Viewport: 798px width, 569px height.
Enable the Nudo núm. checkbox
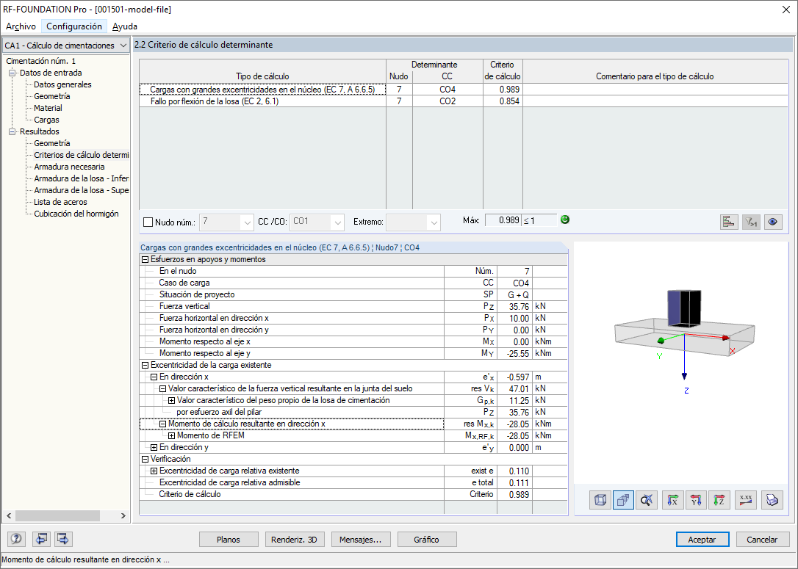(x=148, y=222)
